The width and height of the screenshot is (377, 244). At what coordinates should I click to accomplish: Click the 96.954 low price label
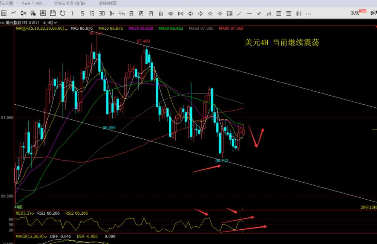109,128
